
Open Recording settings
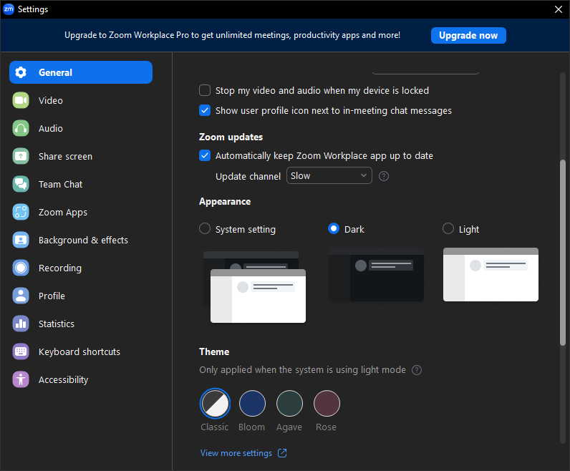(x=81, y=268)
